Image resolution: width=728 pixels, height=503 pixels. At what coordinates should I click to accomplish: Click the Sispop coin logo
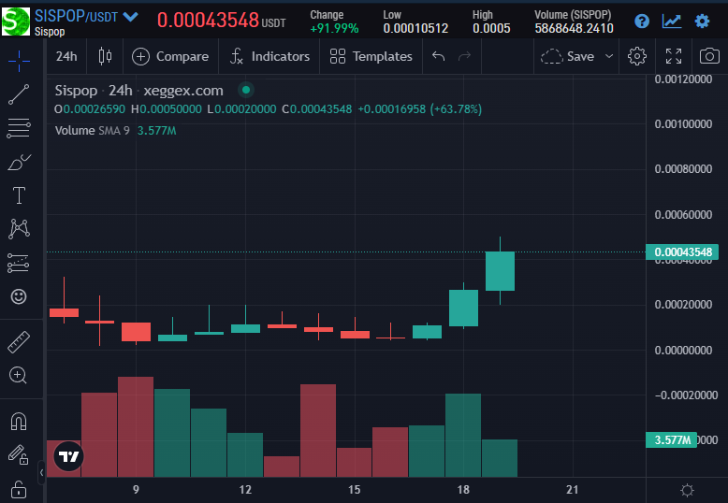click(x=15, y=22)
